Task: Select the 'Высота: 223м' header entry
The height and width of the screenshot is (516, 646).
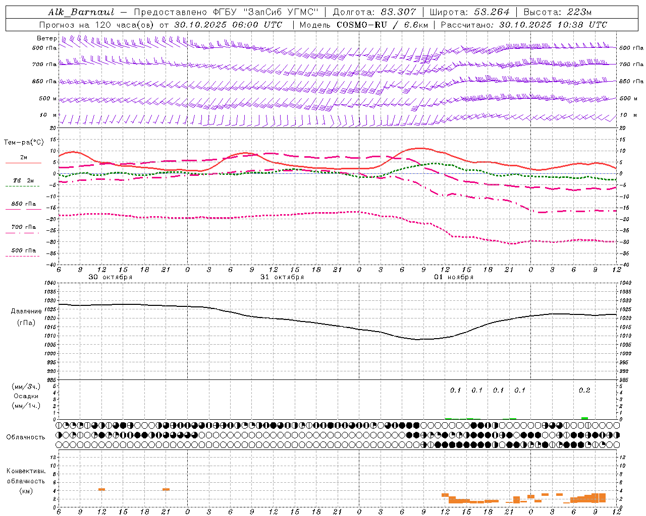Action: pyautogui.click(x=557, y=12)
